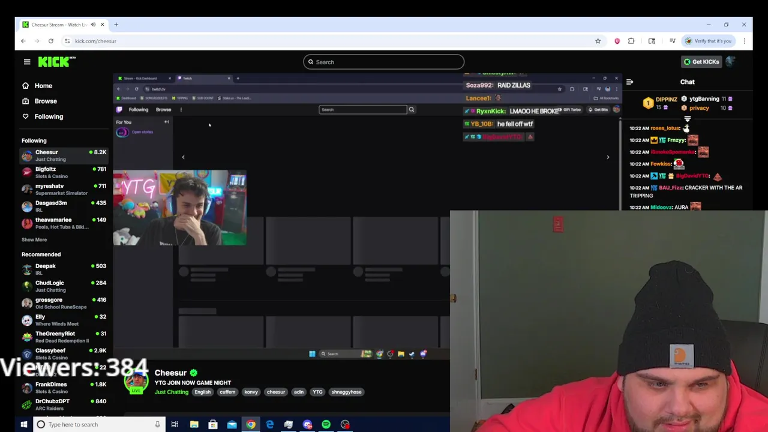Select the cuffem tag
This screenshot has height=432, width=768.
[227, 392]
